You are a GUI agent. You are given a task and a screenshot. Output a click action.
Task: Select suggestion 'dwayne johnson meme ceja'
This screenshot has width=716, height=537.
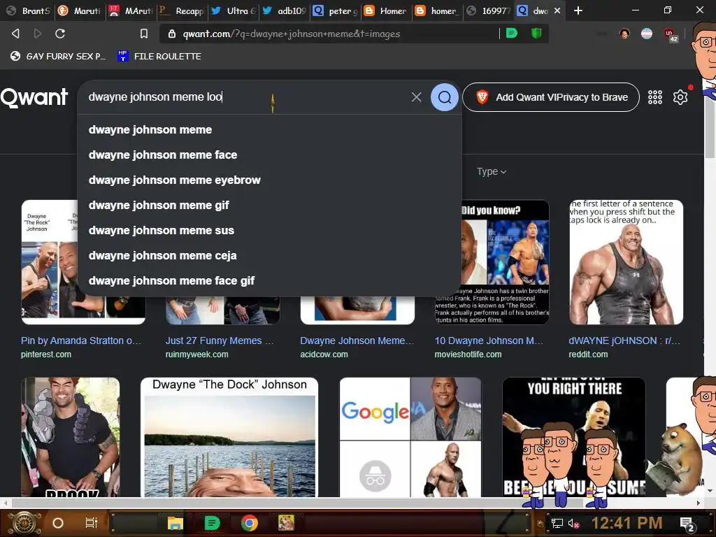(x=269, y=255)
